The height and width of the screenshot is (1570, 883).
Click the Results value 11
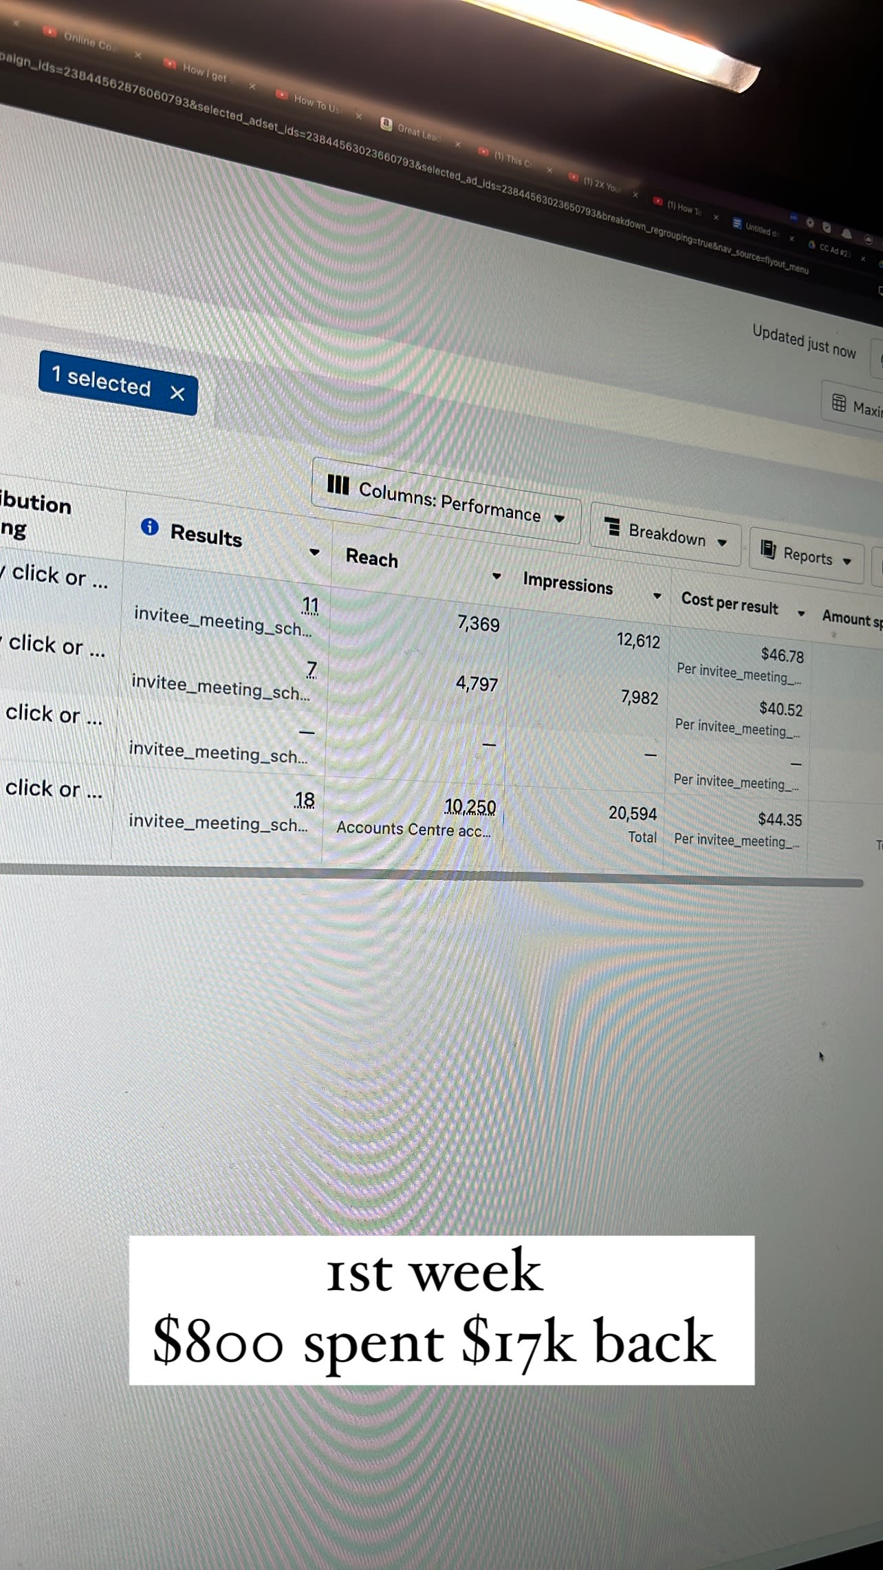[x=310, y=605]
